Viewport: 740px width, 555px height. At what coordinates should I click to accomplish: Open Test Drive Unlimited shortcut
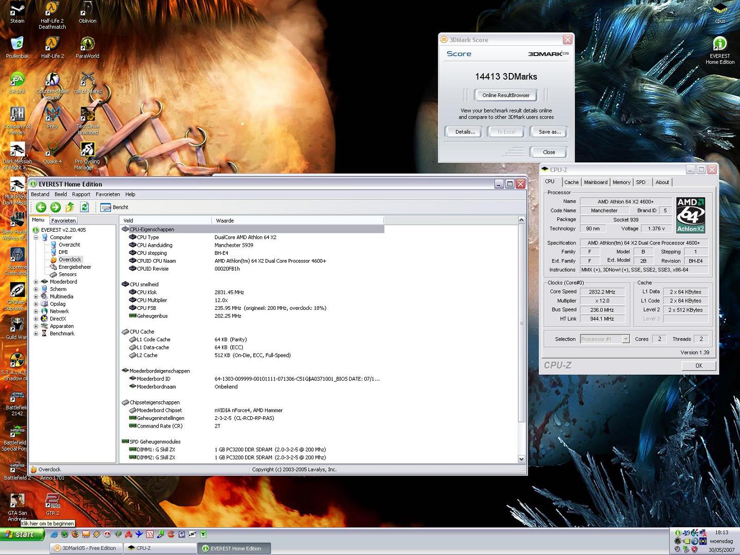(87, 121)
